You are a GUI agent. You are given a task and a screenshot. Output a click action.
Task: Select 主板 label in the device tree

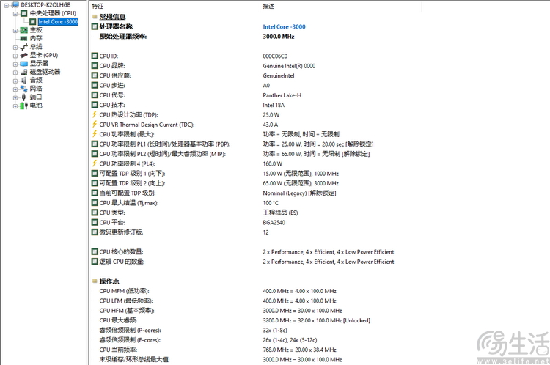pos(36,30)
